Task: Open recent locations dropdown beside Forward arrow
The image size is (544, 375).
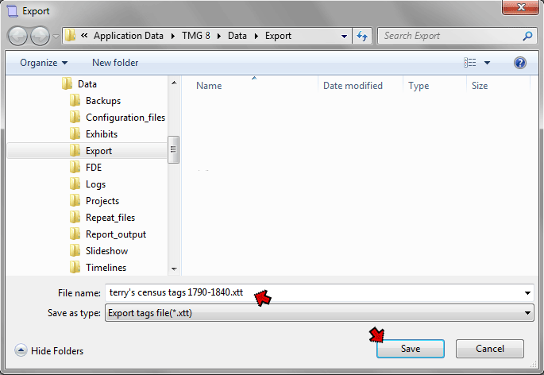Action: pyautogui.click(x=56, y=36)
